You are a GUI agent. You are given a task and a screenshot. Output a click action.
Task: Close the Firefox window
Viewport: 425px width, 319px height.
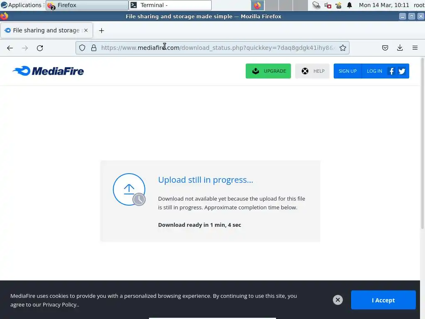click(421, 17)
